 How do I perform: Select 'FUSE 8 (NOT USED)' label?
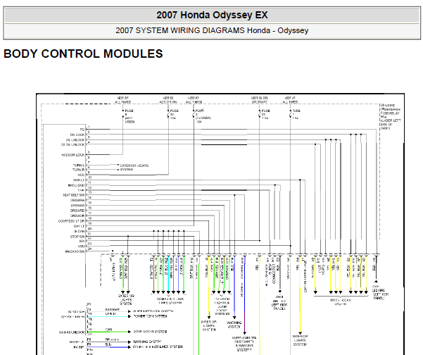point(130,116)
